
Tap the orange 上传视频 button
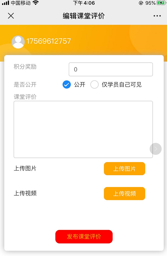click(125, 194)
